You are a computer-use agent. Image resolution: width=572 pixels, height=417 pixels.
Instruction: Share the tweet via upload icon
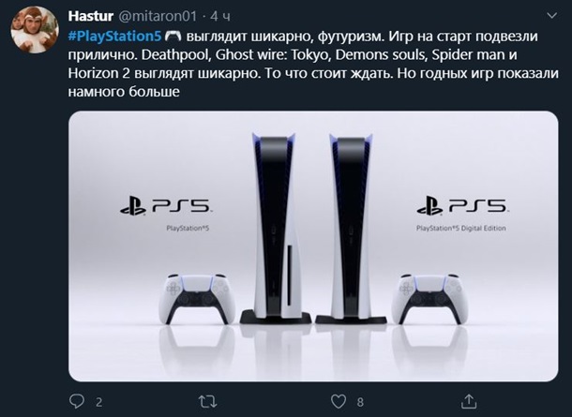tap(469, 401)
